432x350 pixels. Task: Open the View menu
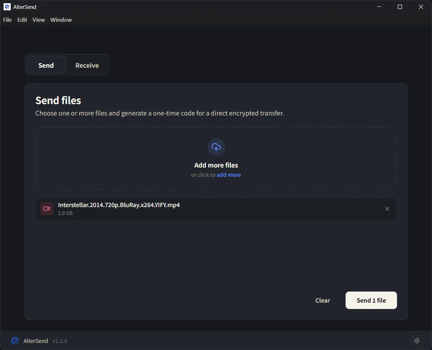(x=39, y=20)
